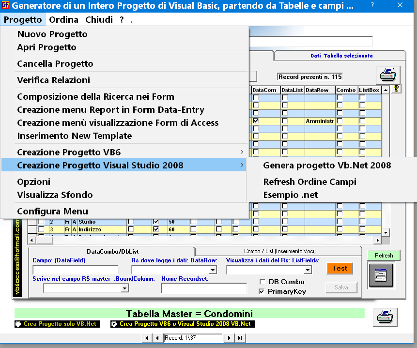Click the title bar help question mark
Screen dimensions: 417x348
tap(372, 5)
